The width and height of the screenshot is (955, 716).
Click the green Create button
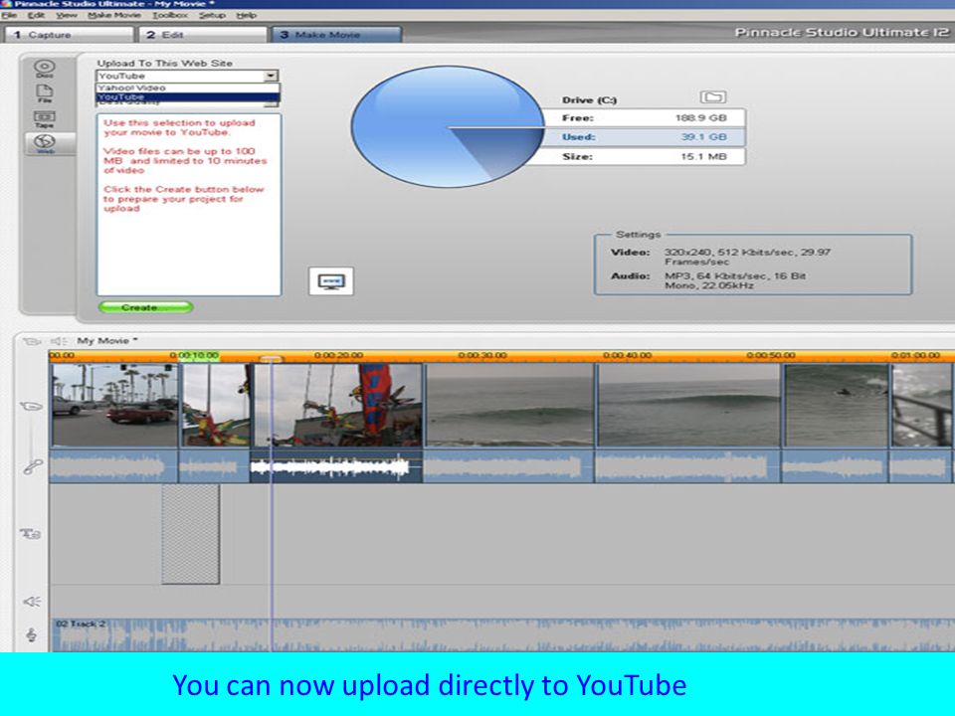(145, 307)
